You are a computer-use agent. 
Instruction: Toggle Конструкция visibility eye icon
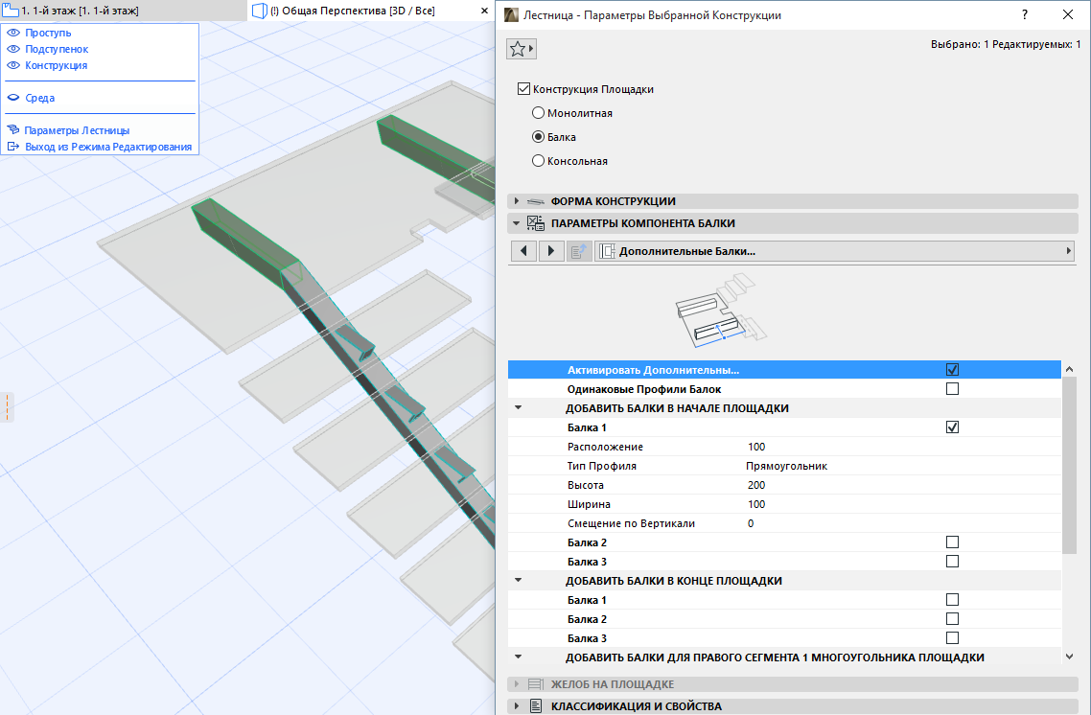13,65
